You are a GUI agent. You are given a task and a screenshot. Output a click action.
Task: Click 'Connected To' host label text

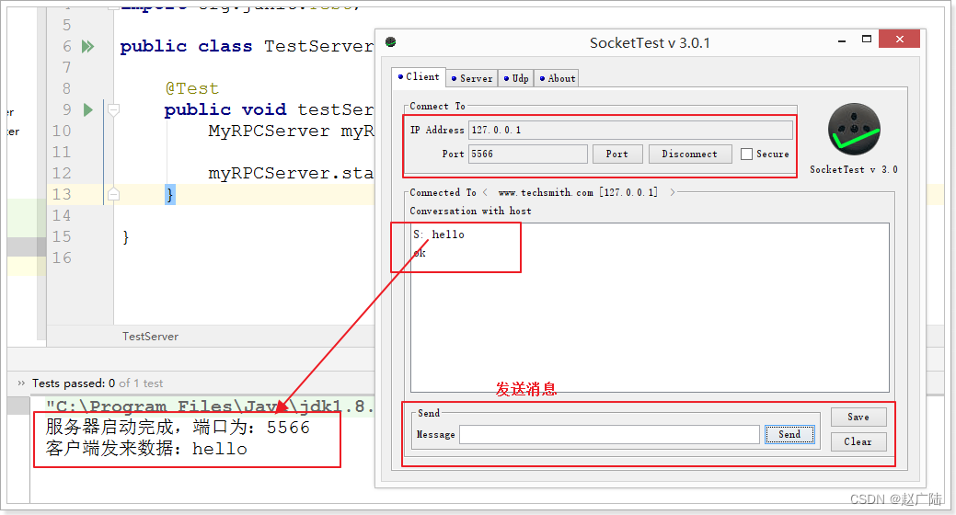442,192
